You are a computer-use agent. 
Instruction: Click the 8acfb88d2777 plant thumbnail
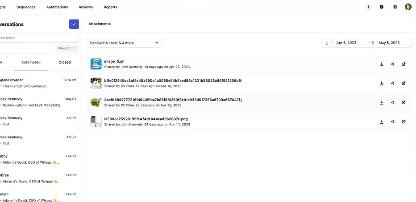pyautogui.click(x=96, y=102)
